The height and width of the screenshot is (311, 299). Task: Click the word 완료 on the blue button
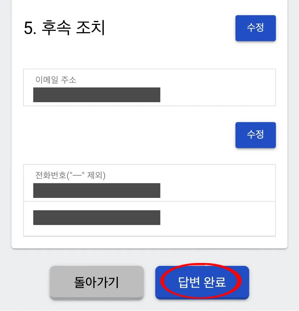[216, 282]
